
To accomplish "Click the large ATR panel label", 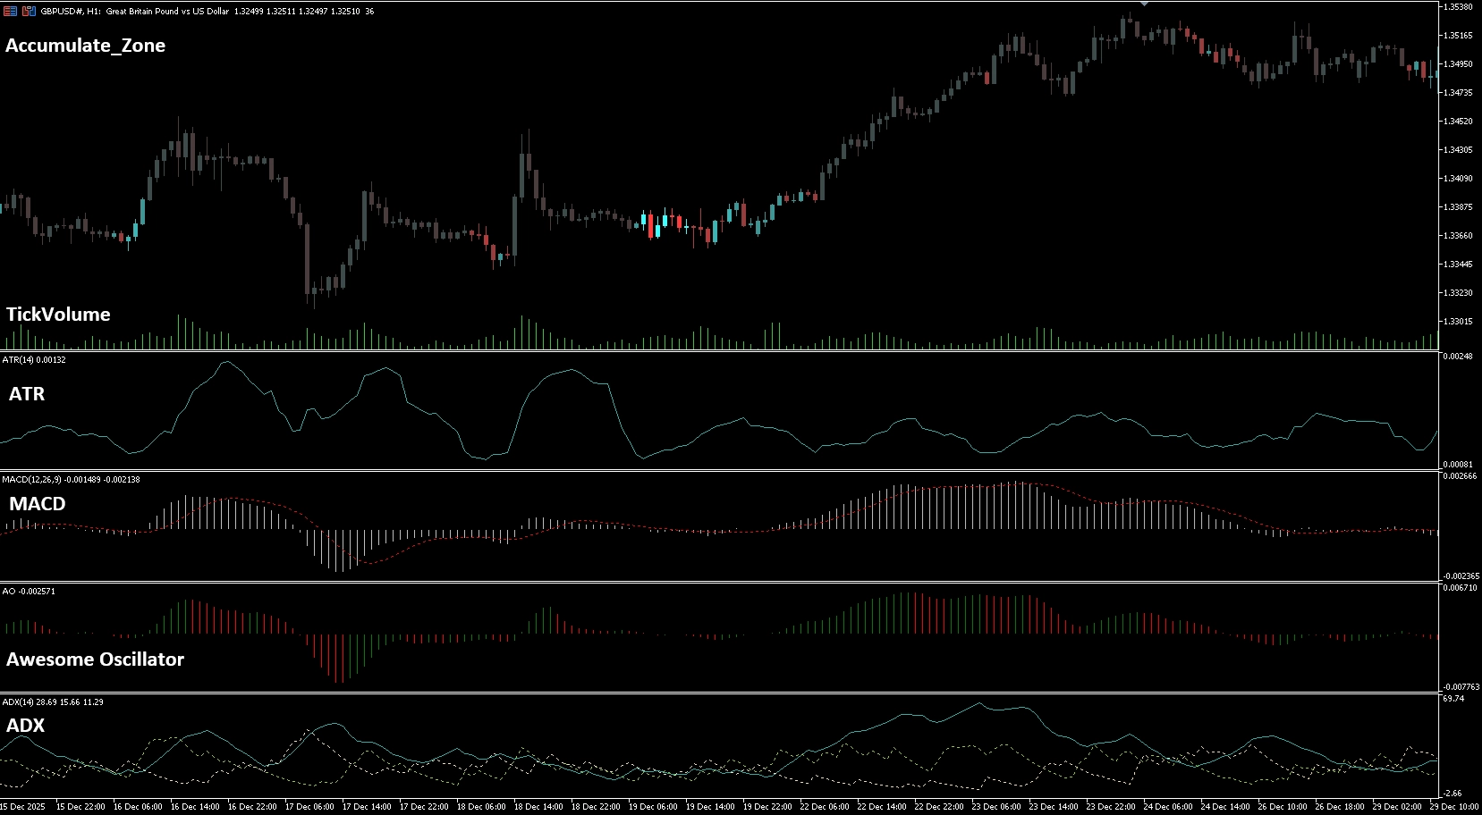I will pyautogui.click(x=27, y=394).
